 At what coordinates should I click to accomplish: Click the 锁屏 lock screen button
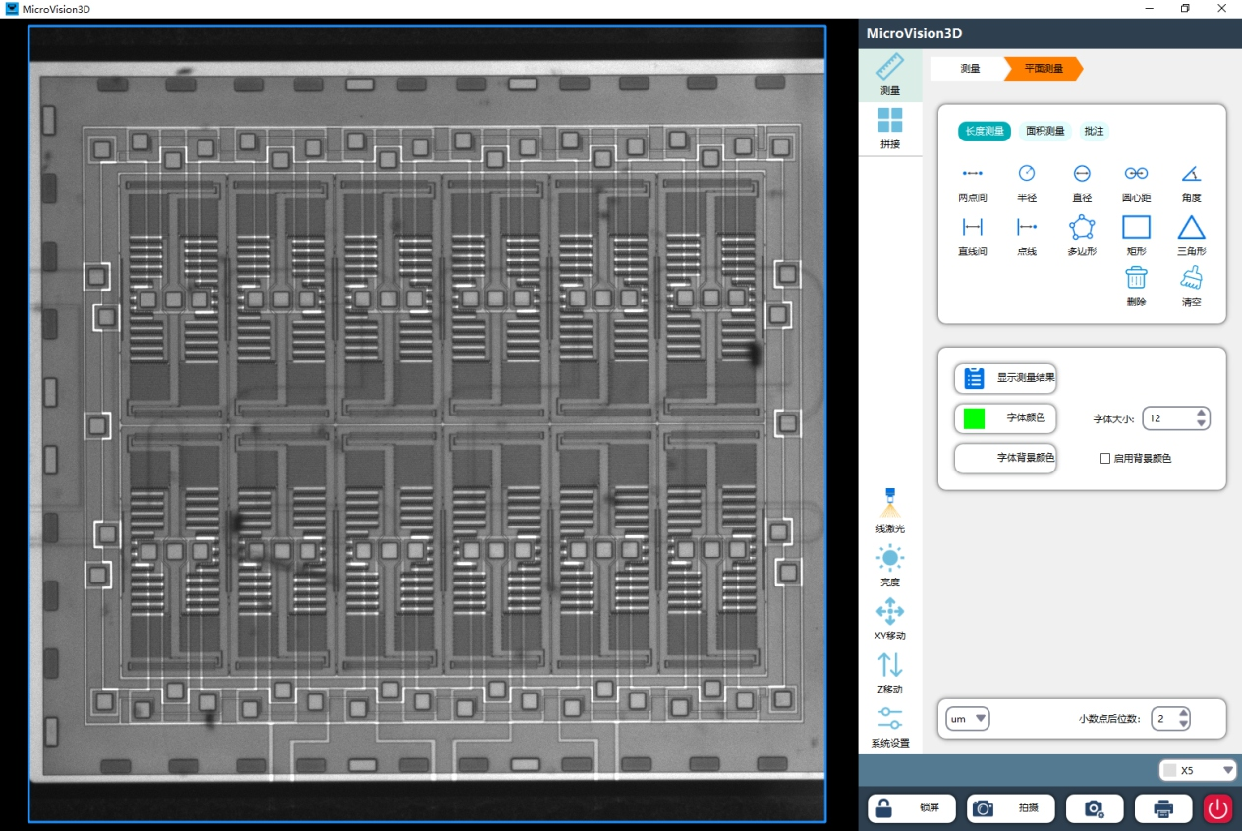pyautogui.click(x=911, y=808)
